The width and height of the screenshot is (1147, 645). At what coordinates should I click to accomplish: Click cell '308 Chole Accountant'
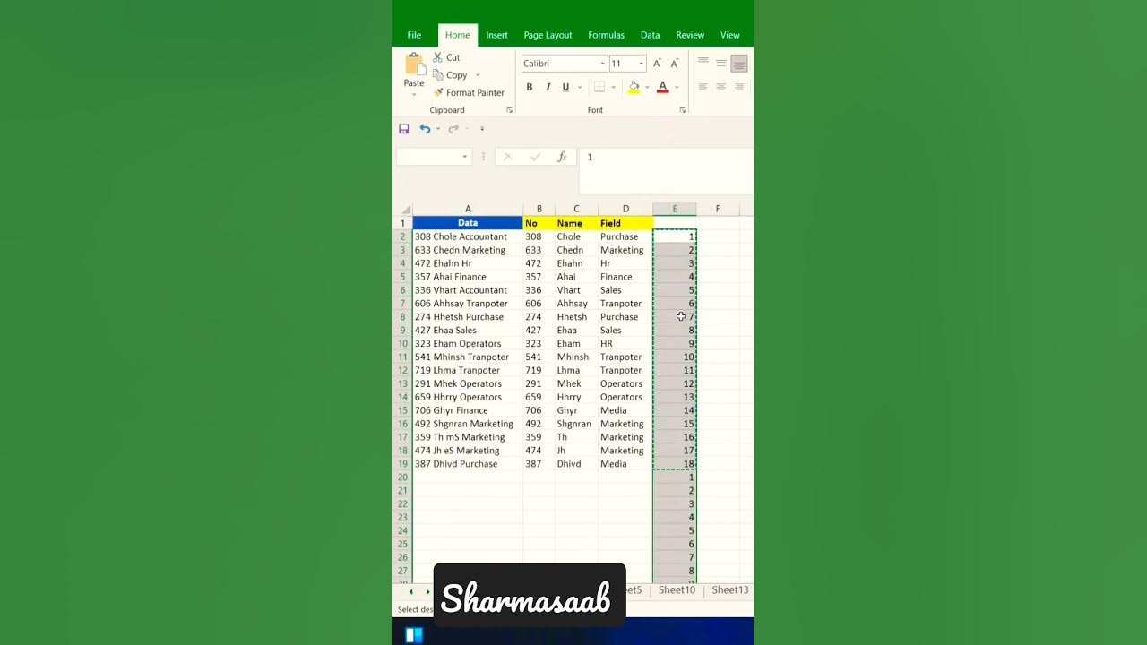[x=468, y=236]
